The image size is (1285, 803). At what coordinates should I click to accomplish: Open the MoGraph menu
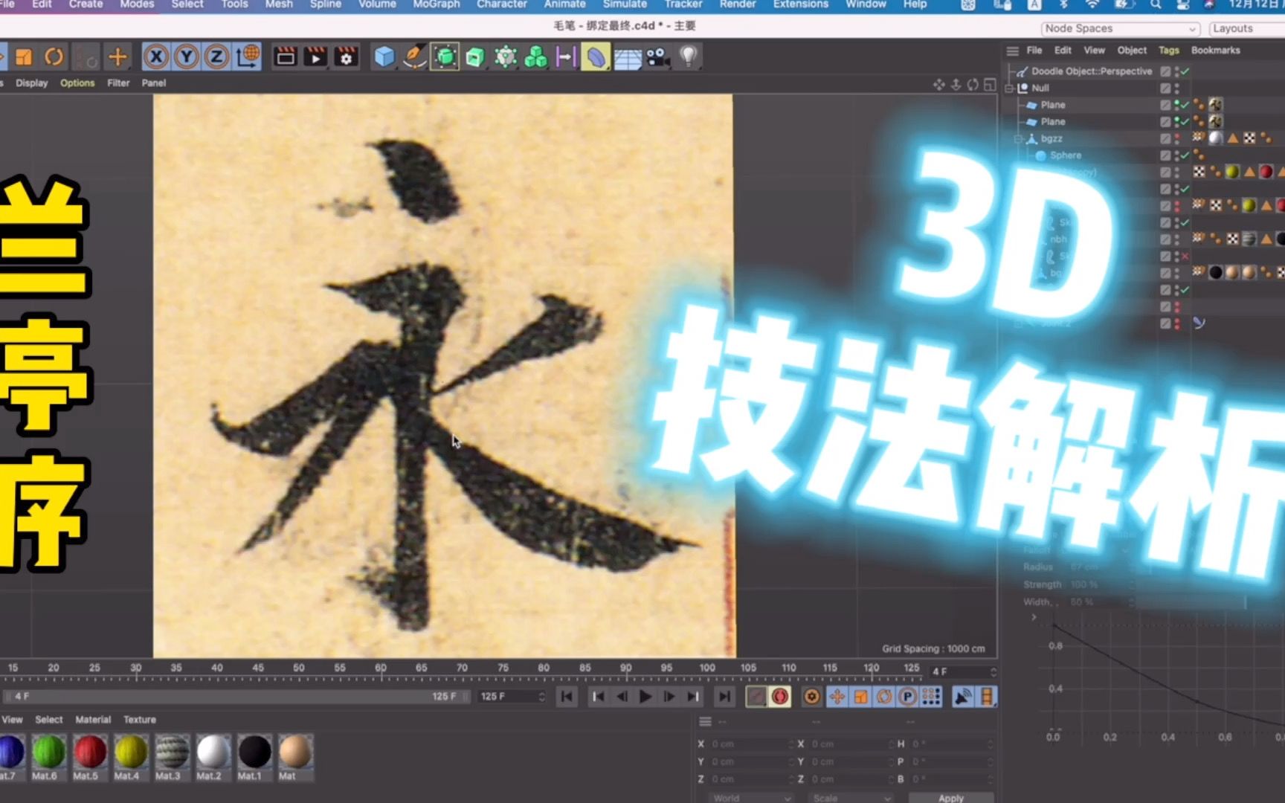tap(437, 4)
